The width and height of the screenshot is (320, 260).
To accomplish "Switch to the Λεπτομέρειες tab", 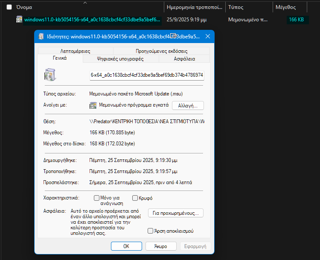I will tap(75, 51).
